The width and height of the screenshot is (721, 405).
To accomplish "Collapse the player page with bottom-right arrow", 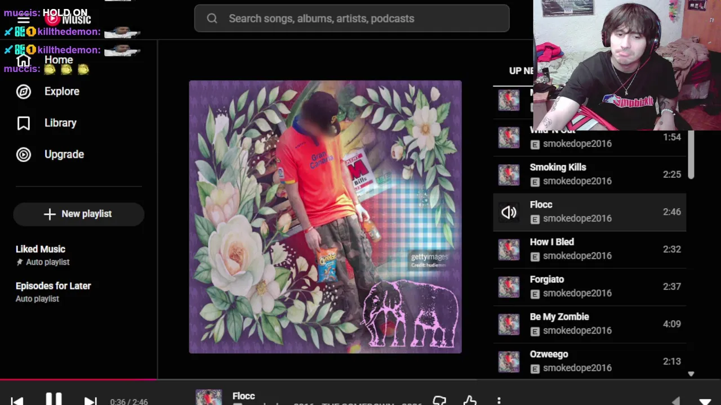I will click(x=705, y=402).
